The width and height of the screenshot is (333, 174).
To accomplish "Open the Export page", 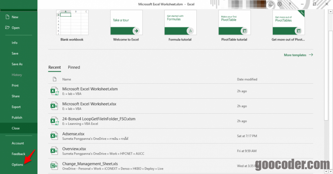I will (x=19, y=107).
